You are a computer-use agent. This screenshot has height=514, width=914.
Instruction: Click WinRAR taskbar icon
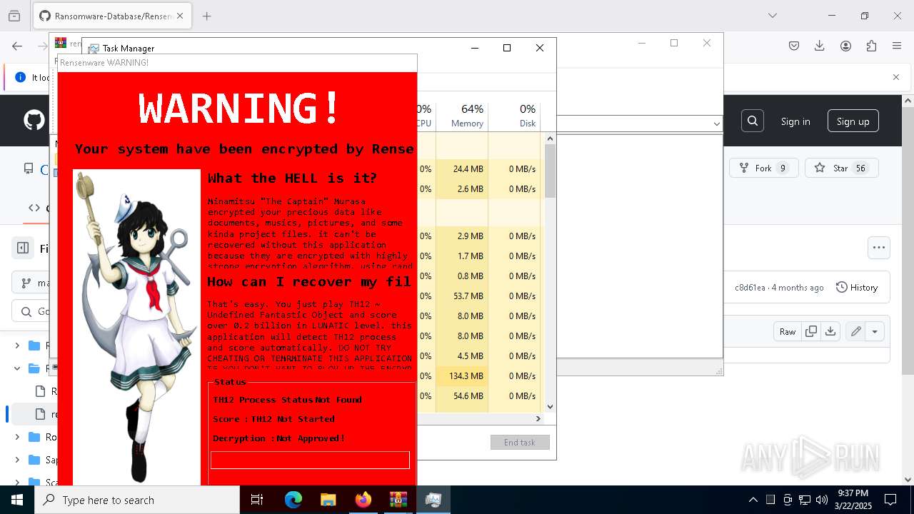coord(398,500)
